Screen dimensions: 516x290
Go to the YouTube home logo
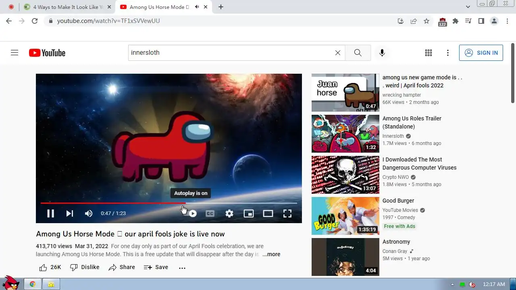pos(47,53)
